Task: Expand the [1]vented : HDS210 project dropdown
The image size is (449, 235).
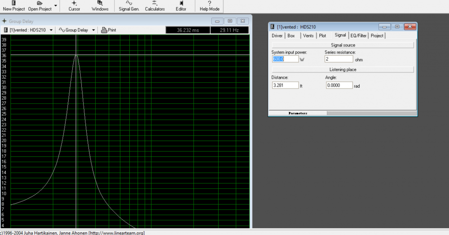Action: point(51,30)
